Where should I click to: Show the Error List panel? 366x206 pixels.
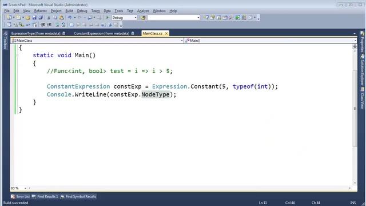tap(21, 196)
